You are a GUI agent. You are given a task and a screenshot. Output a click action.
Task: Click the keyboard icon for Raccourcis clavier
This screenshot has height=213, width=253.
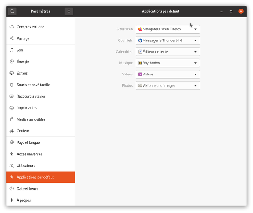click(12, 96)
